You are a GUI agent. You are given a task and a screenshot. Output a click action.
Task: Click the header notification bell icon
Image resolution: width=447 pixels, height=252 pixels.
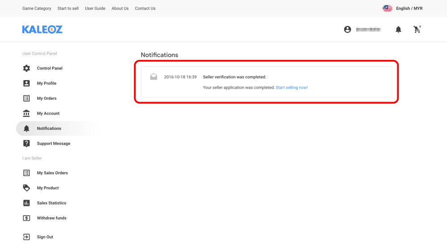tap(398, 30)
